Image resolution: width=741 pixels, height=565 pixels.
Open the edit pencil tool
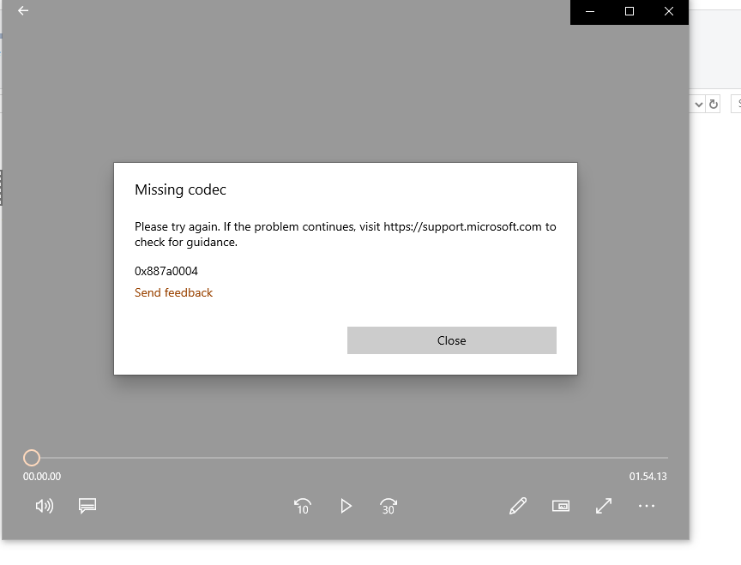click(x=518, y=506)
